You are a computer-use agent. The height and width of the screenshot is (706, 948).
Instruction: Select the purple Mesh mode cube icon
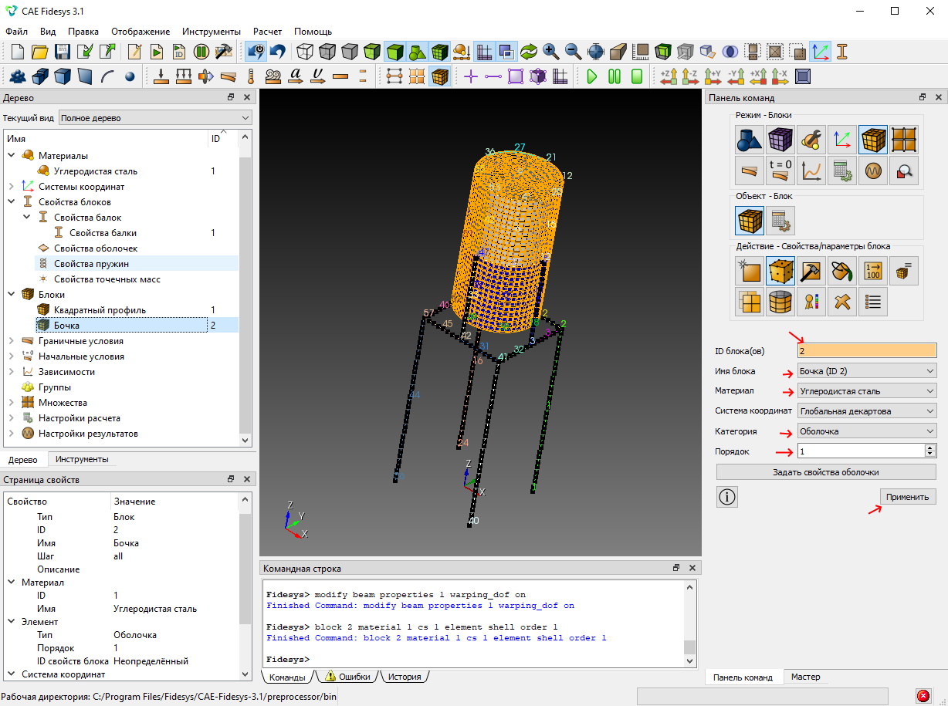pyautogui.click(x=780, y=140)
